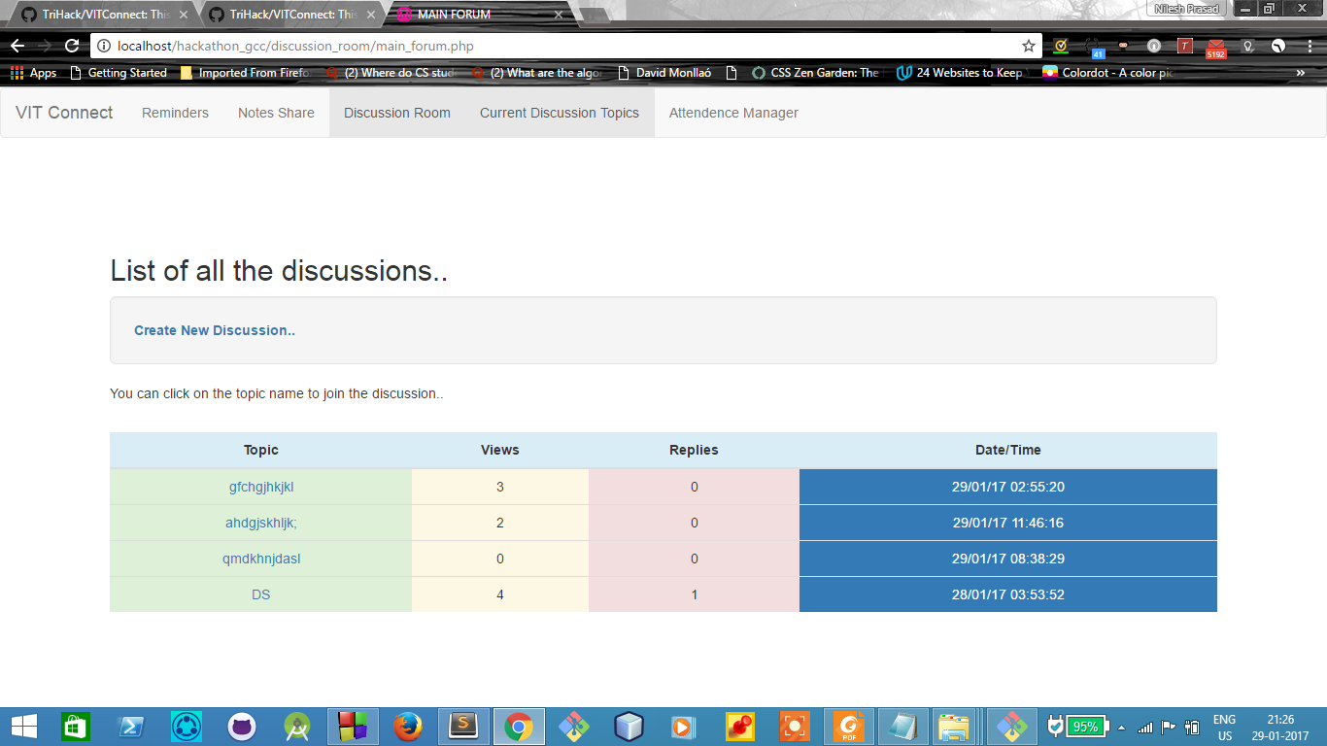Open the Notes Share nav item
Image resolution: width=1327 pixels, height=746 pixels.
tap(276, 113)
